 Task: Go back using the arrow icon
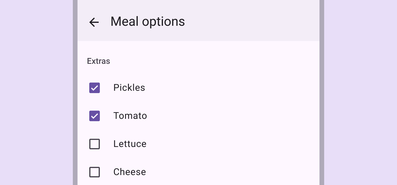pyautogui.click(x=94, y=22)
